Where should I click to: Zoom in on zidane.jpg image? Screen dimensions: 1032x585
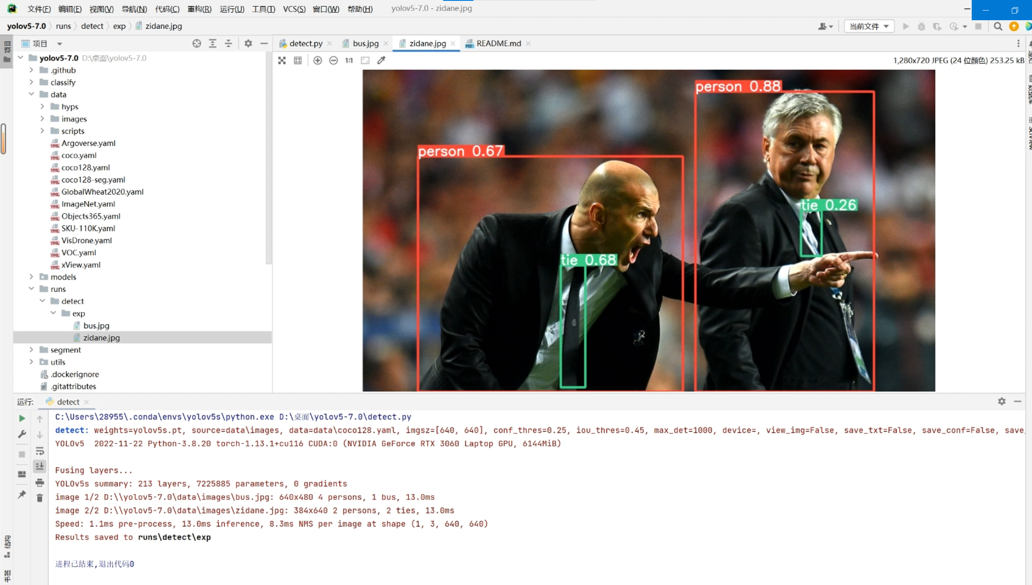[x=317, y=60]
